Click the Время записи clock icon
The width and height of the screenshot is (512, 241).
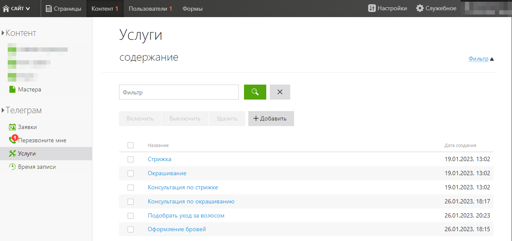click(12, 167)
